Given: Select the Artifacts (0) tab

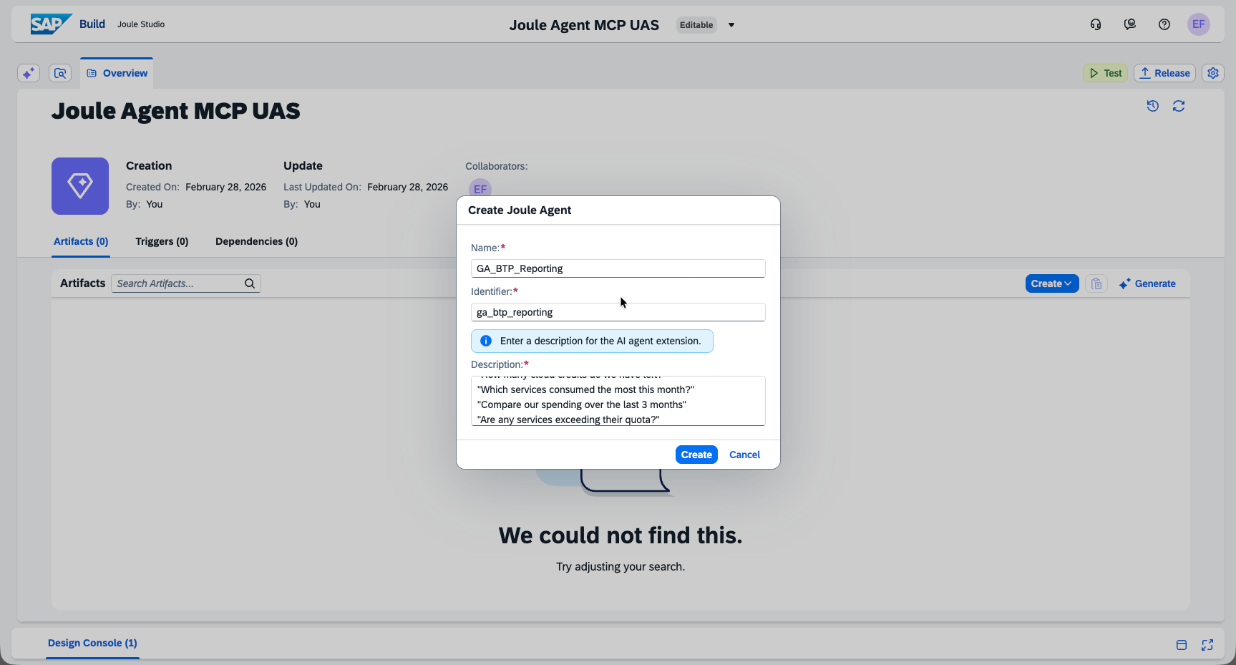Looking at the screenshot, I should [81, 241].
